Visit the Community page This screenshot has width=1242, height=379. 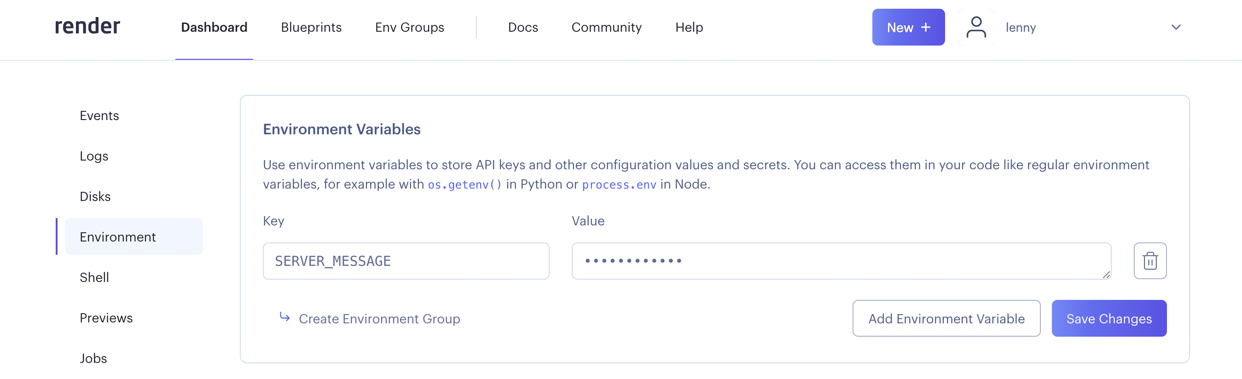point(606,28)
